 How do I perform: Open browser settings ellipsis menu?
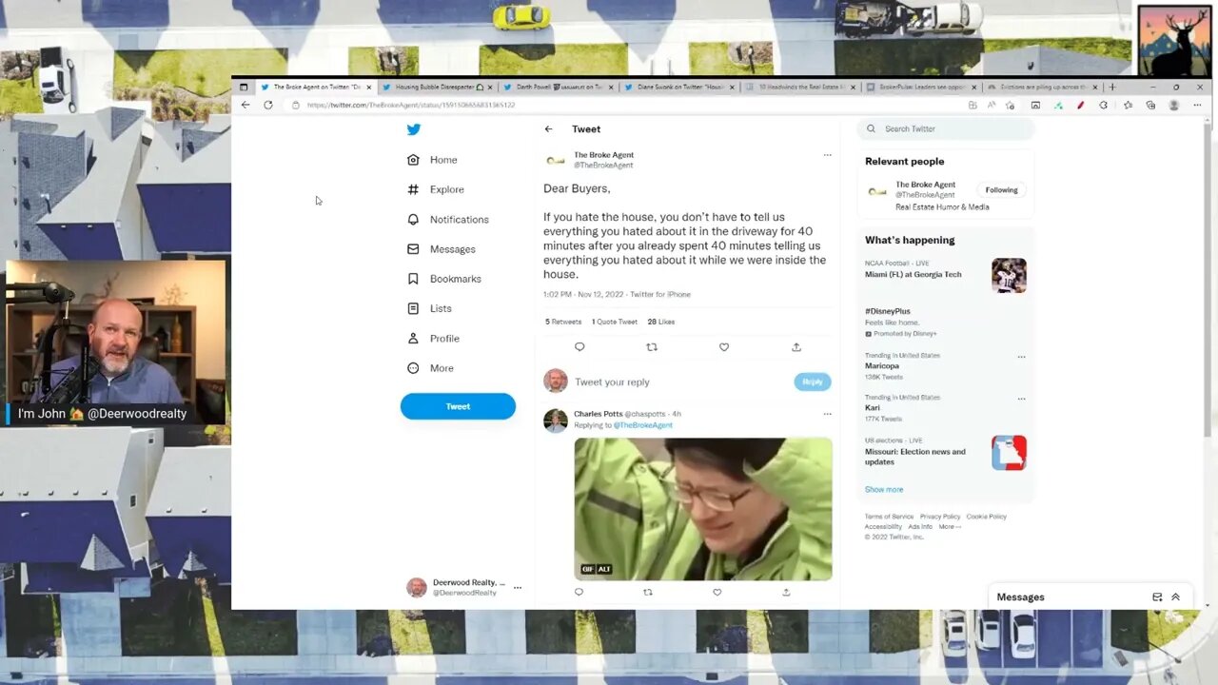[x=1197, y=105]
